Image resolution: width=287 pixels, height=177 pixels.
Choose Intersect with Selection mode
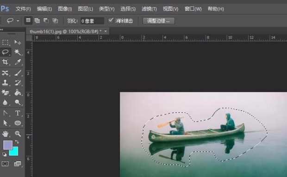coord(55,20)
